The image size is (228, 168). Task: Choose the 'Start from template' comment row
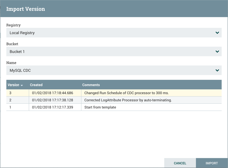point(100,107)
